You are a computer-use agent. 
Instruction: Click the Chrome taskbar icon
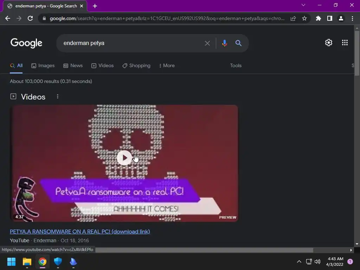click(x=43, y=262)
